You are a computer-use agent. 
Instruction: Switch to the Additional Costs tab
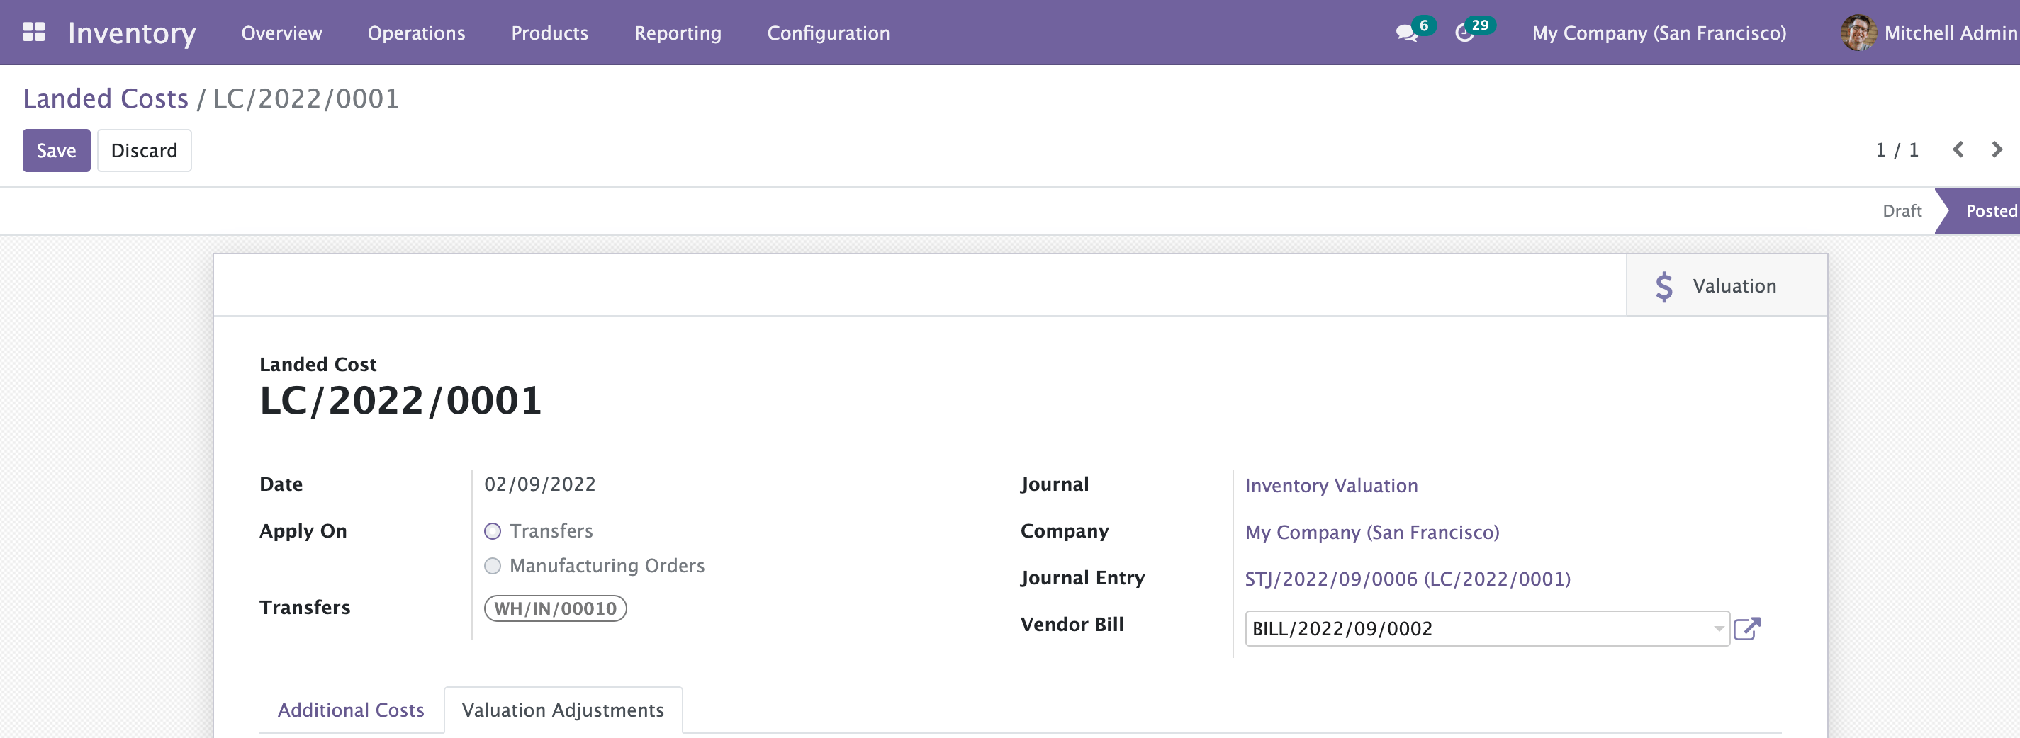click(351, 710)
